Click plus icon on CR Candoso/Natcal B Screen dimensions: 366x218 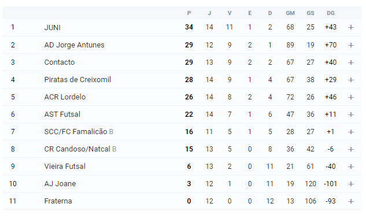[351, 149]
